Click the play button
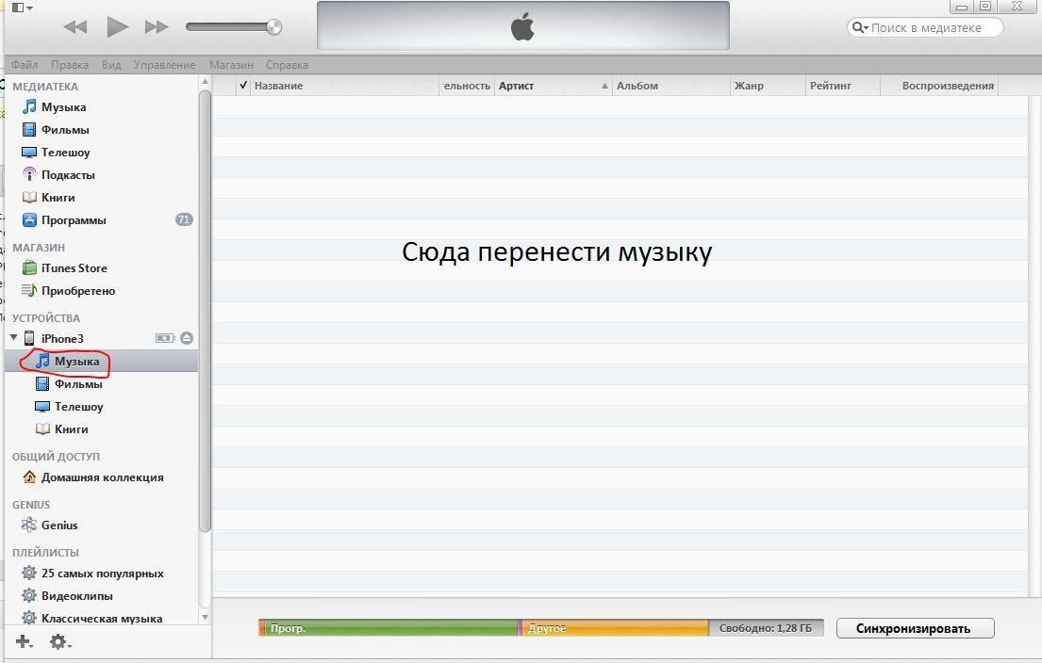The height and width of the screenshot is (663, 1042). (x=117, y=27)
